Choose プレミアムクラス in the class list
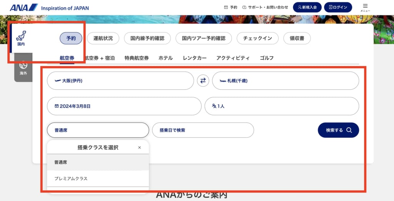Screen dimensions: 394x201 coord(98,179)
